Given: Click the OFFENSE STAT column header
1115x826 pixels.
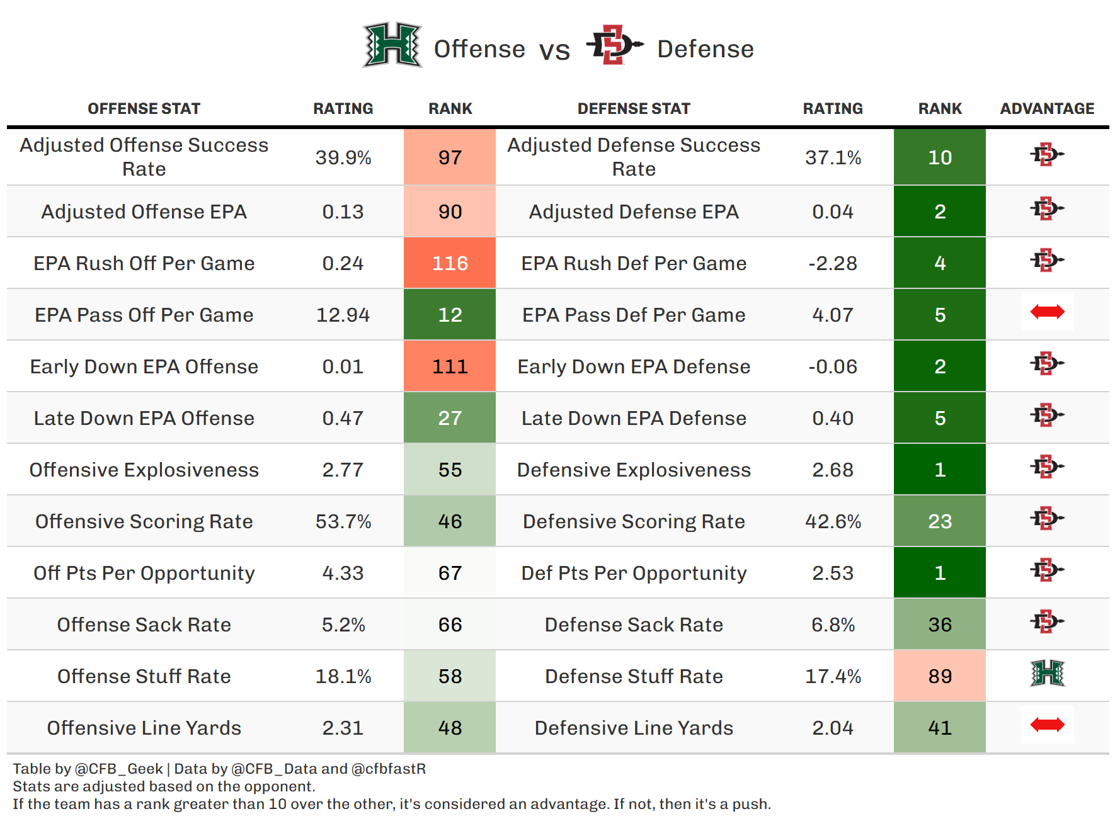Looking at the screenshot, I should pyautogui.click(x=144, y=109).
